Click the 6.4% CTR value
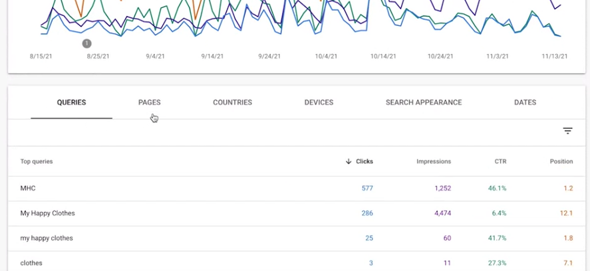The height and width of the screenshot is (271, 590). point(499,213)
